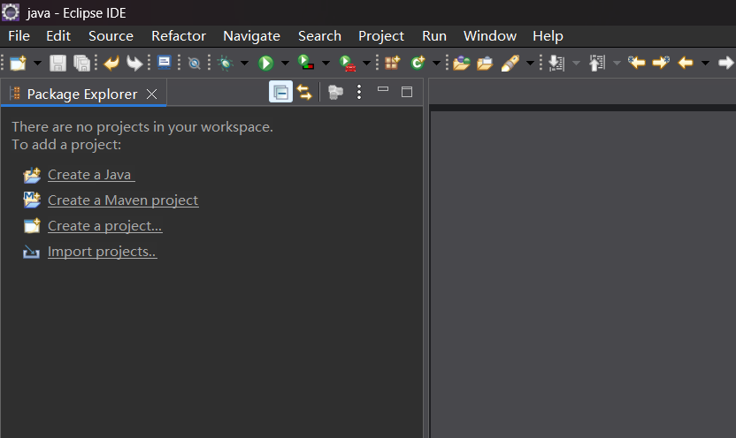Open the File menu

pyautogui.click(x=19, y=36)
